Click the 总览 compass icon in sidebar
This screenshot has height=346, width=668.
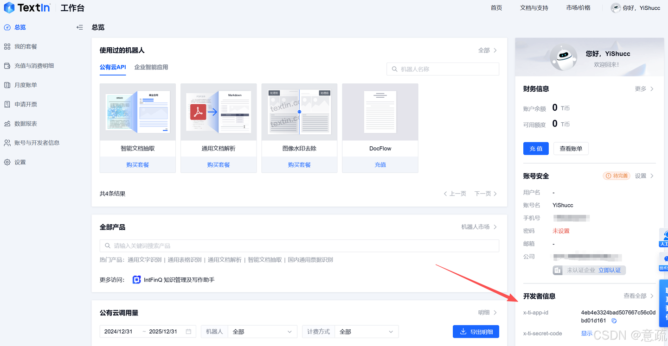[x=7, y=27]
